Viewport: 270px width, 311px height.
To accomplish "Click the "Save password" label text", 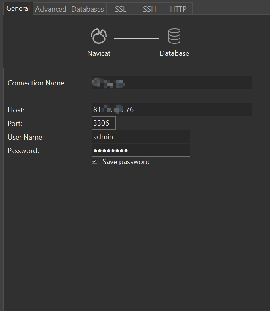I will click(126, 162).
